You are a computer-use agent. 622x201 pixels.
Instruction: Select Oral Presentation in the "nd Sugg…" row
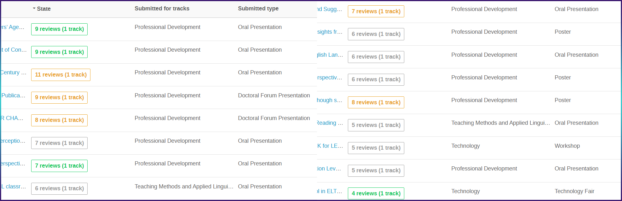click(576, 9)
